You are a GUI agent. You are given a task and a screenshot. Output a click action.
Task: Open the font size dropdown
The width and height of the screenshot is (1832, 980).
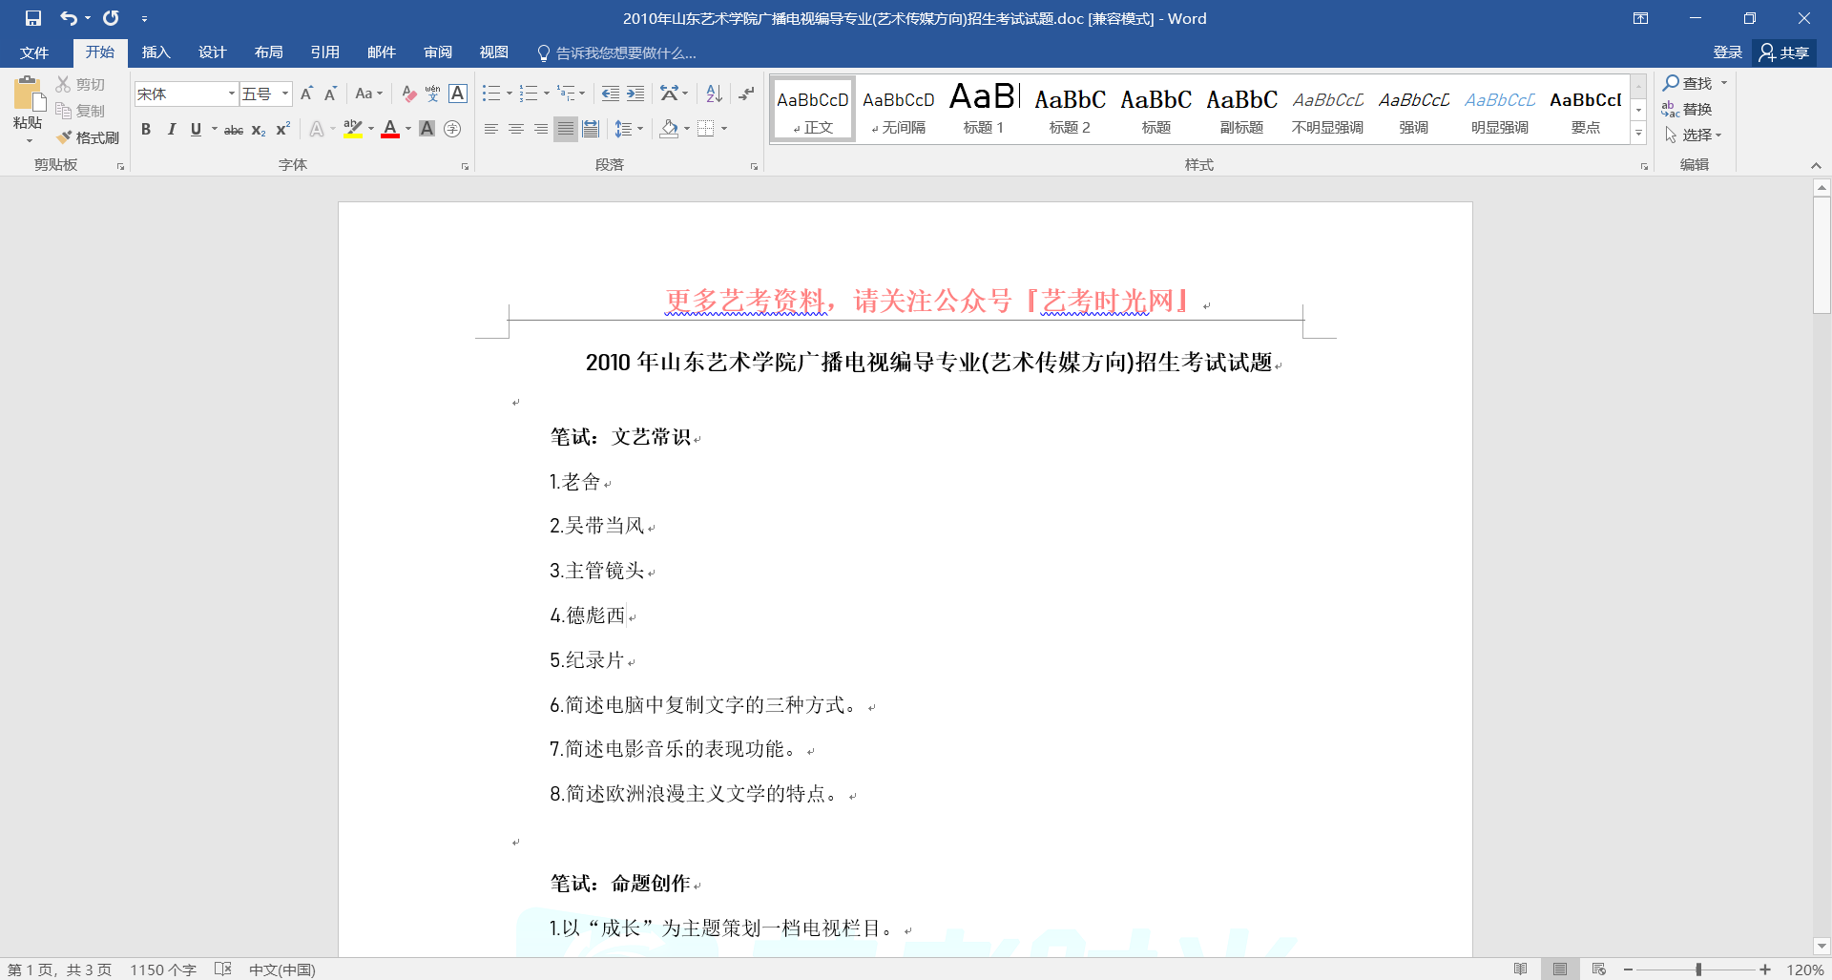284,94
